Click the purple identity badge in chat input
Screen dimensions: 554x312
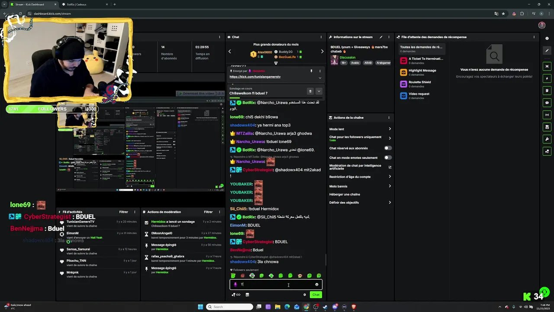(235, 285)
